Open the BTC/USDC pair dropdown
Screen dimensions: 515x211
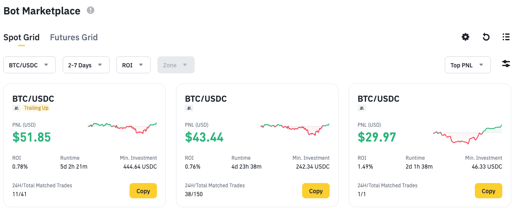coord(29,65)
